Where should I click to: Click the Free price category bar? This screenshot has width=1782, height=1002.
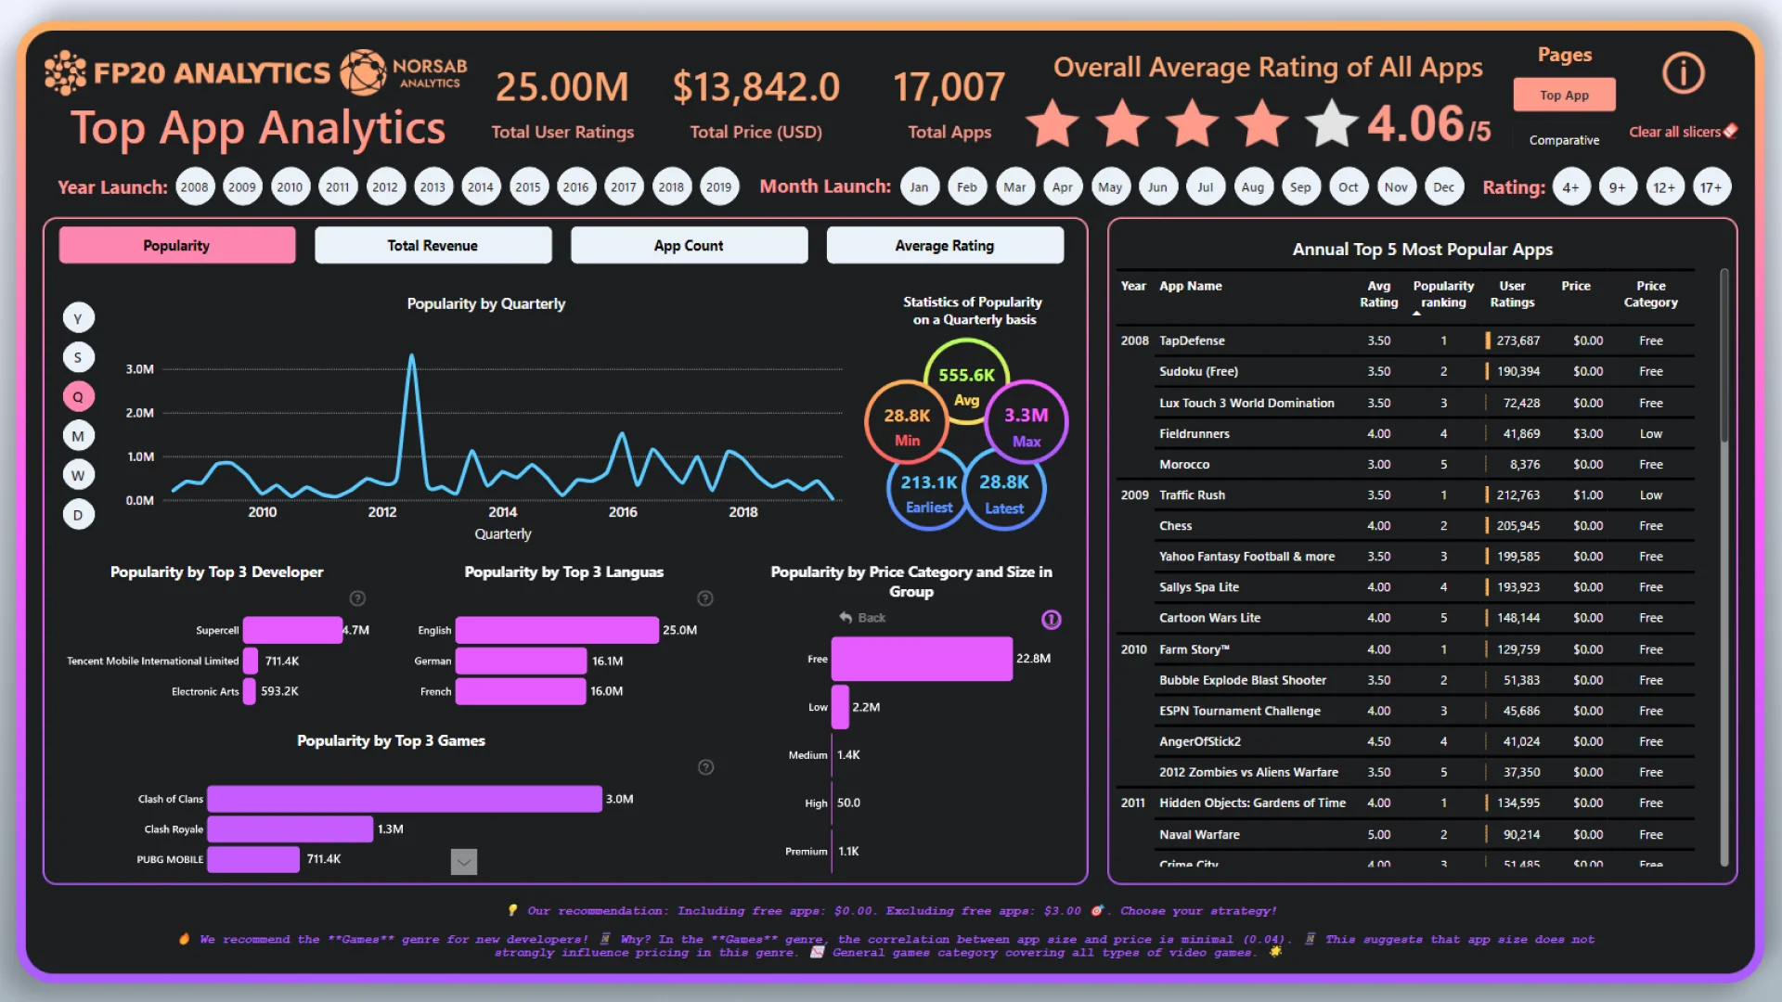922,659
